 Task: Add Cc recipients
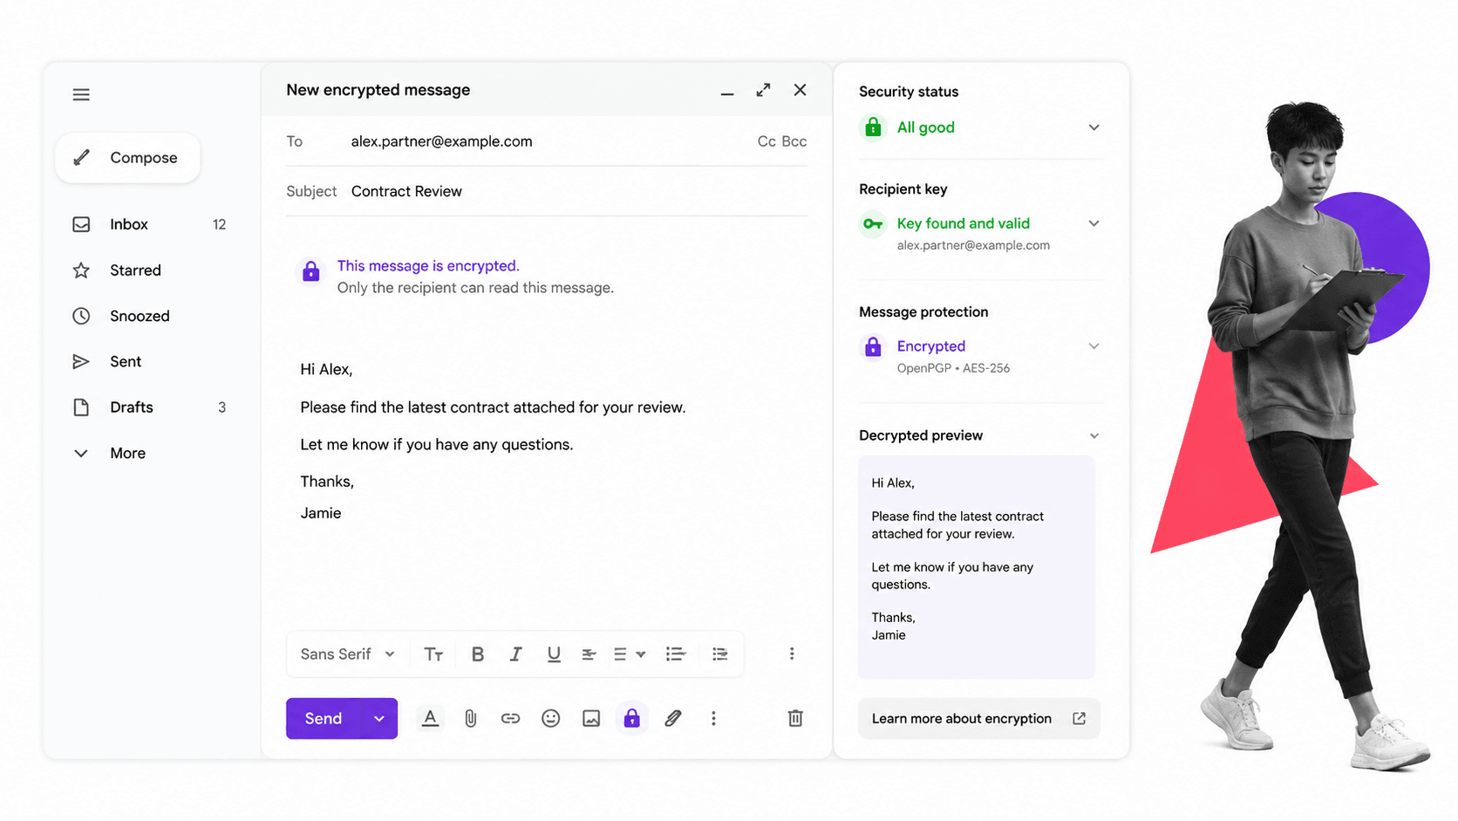766,141
